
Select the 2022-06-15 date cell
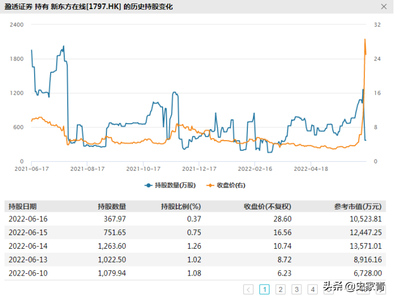(x=28, y=233)
